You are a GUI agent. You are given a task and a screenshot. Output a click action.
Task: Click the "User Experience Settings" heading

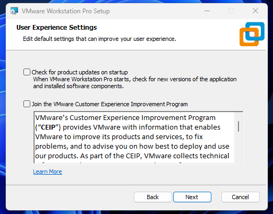point(57,28)
